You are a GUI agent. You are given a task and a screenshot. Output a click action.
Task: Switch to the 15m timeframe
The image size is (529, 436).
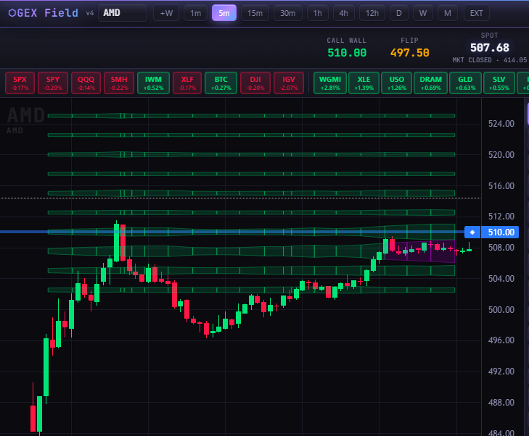pos(255,13)
